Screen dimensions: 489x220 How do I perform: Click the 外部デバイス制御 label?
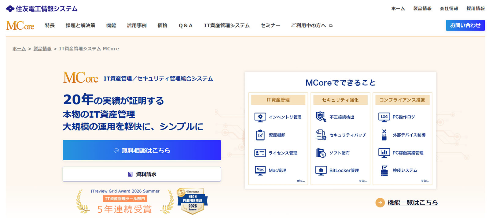409,135
